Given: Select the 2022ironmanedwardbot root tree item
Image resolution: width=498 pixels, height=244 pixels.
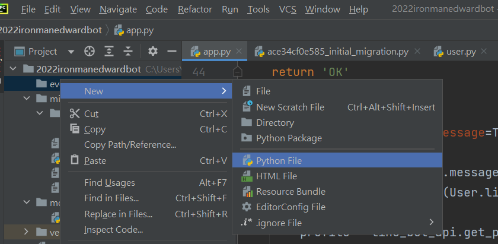Looking at the screenshot, I should pos(92,69).
